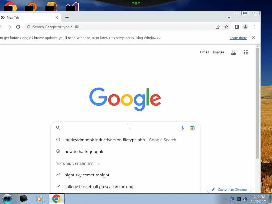Click the Learn more link
This screenshot has height=204, width=272.
point(238,38)
